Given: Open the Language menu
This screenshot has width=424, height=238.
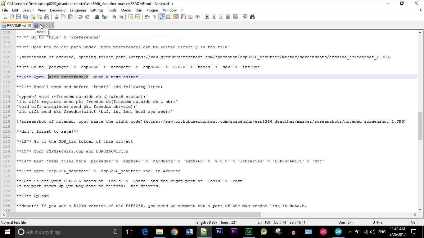Looking at the screenshot, I should (78, 10).
